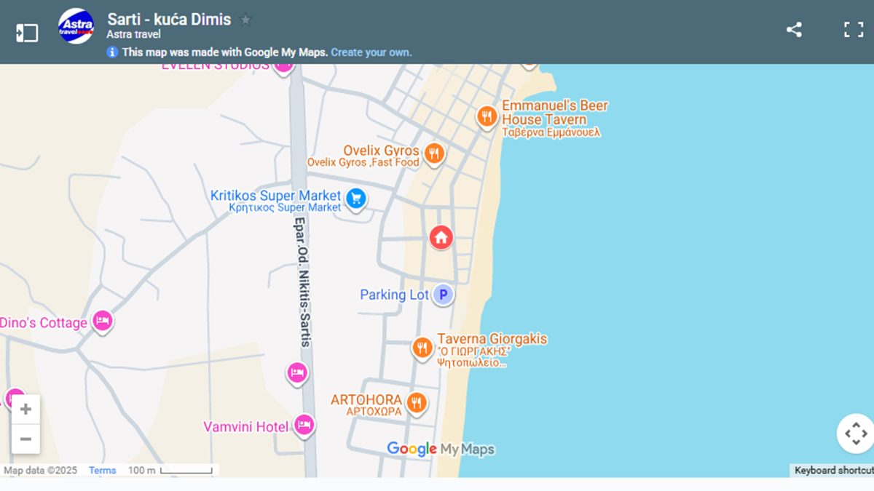
Task: Zoom in on the map
Action: (x=25, y=410)
